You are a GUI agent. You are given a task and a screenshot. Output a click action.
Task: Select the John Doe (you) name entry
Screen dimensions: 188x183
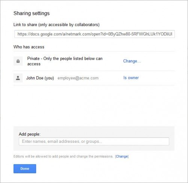click(40, 78)
